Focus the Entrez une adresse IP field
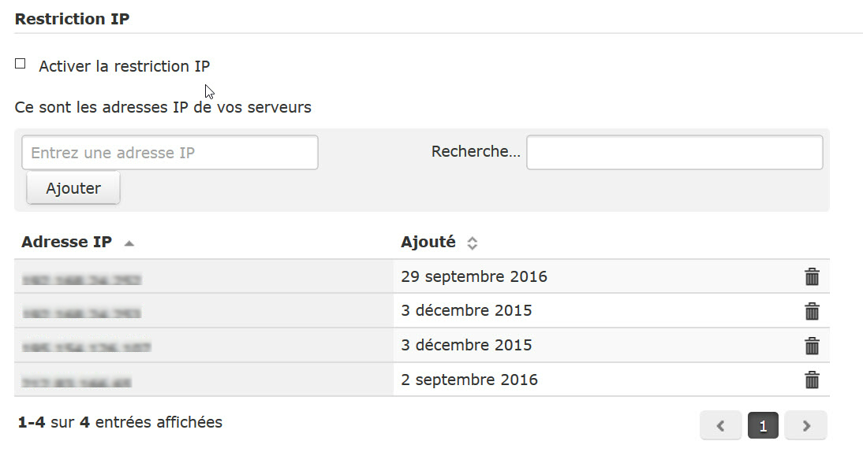863x452 pixels. tap(170, 152)
